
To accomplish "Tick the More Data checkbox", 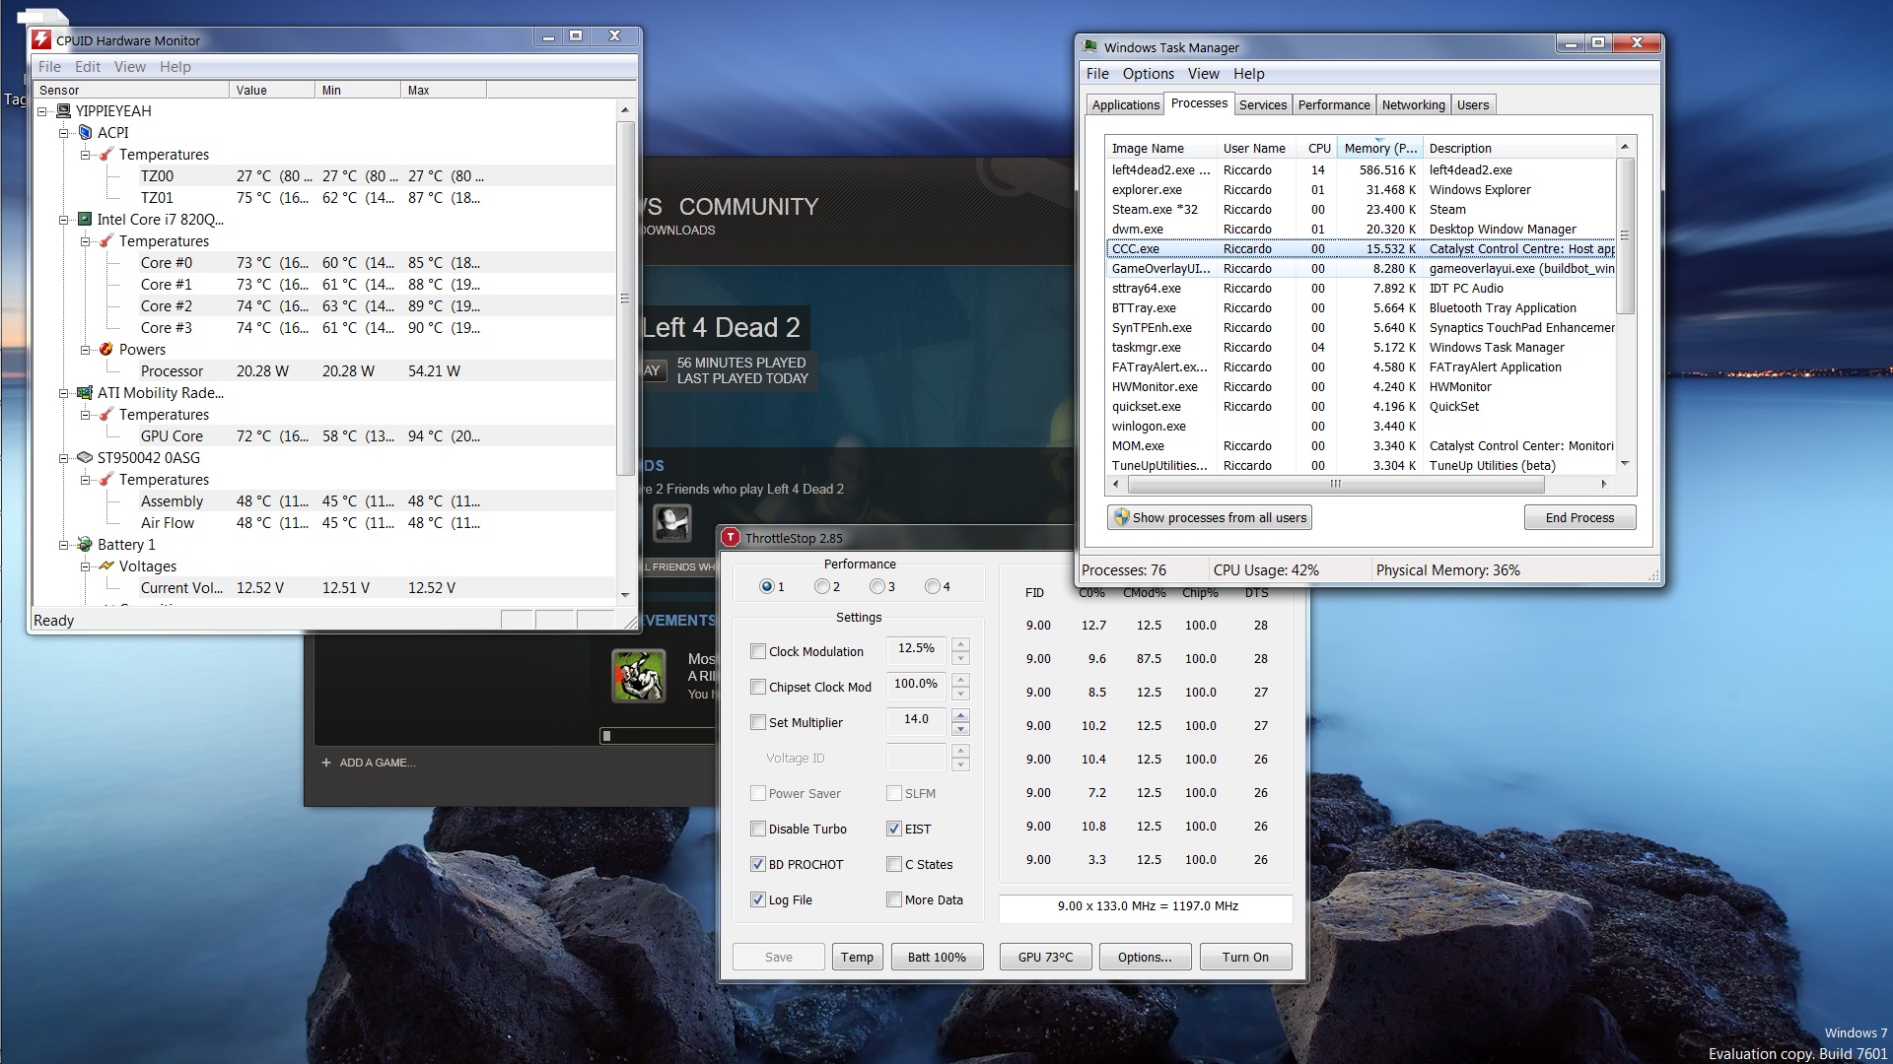I will [894, 899].
